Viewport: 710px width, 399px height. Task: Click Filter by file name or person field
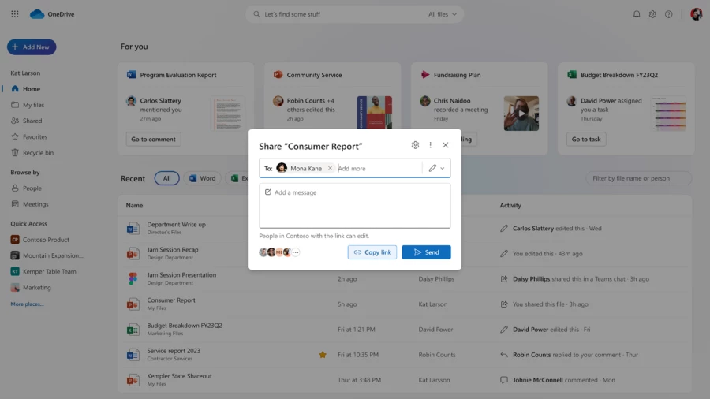(638, 178)
